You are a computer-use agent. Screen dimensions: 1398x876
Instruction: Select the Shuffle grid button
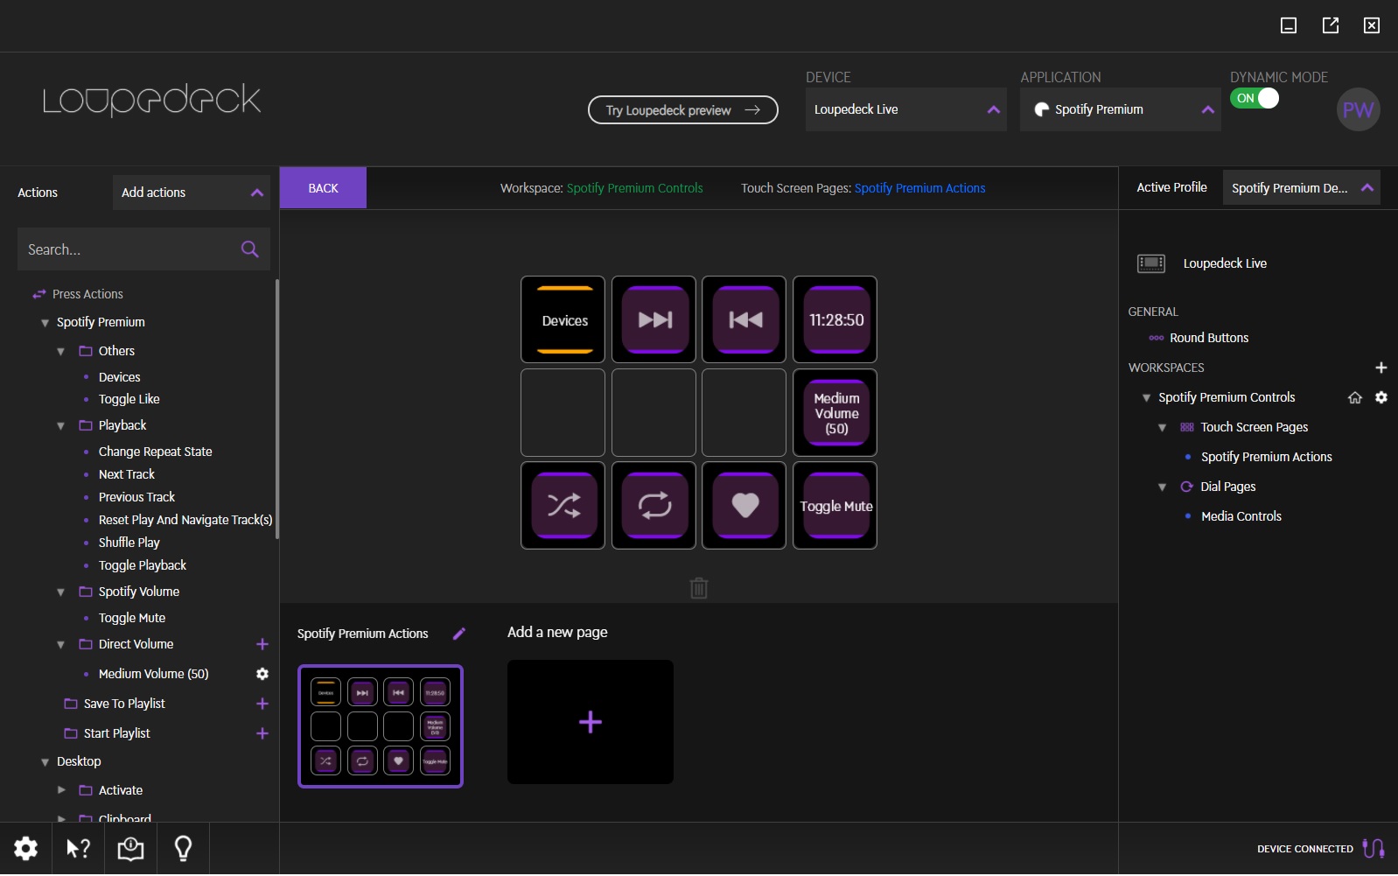tap(563, 505)
